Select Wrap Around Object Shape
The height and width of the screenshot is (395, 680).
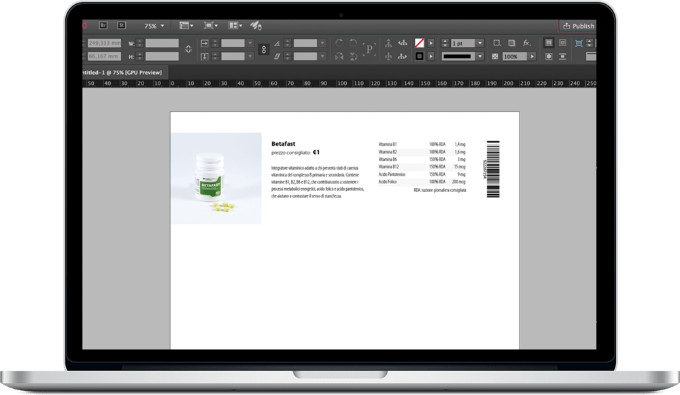549,56
